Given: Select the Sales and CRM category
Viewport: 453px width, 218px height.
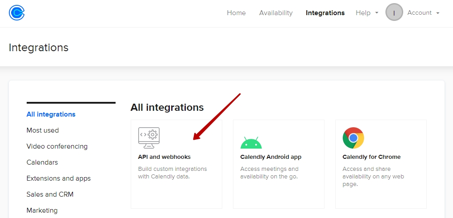Looking at the screenshot, I should [x=50, y=194].
